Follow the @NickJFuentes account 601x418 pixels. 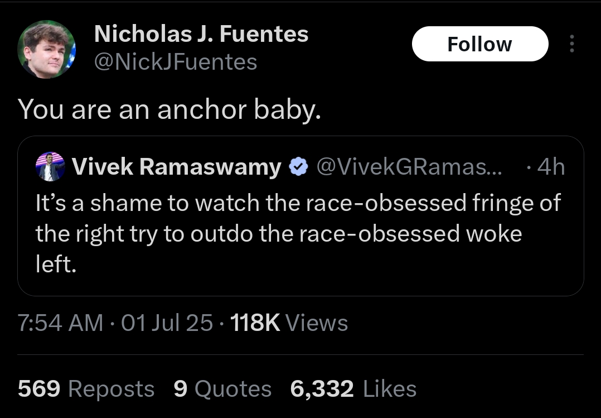tap(480, 44)
